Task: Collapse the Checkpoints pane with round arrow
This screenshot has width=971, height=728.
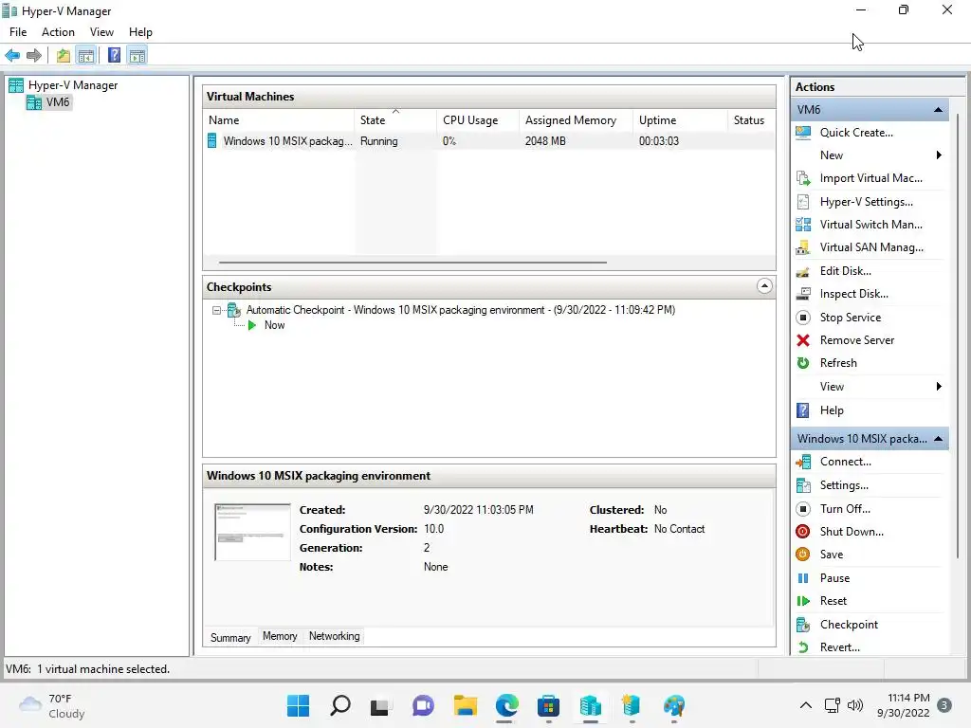Action: pyautogui.click(x=764, y=286)
